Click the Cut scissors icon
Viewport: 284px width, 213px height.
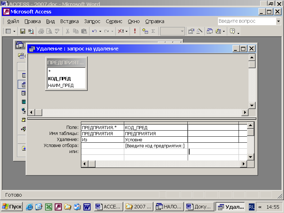click(67, 31)
